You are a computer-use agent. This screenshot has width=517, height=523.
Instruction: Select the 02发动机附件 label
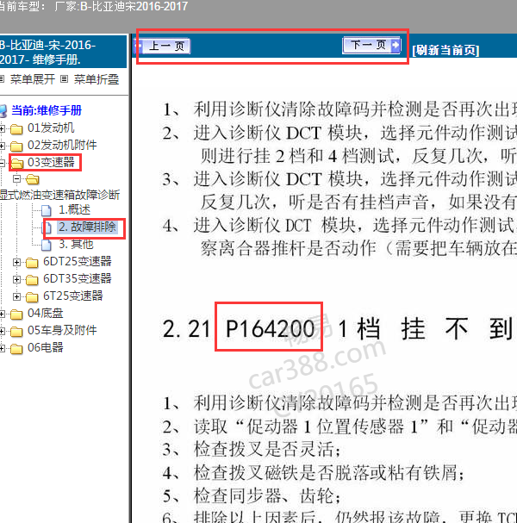pos(62,145)
